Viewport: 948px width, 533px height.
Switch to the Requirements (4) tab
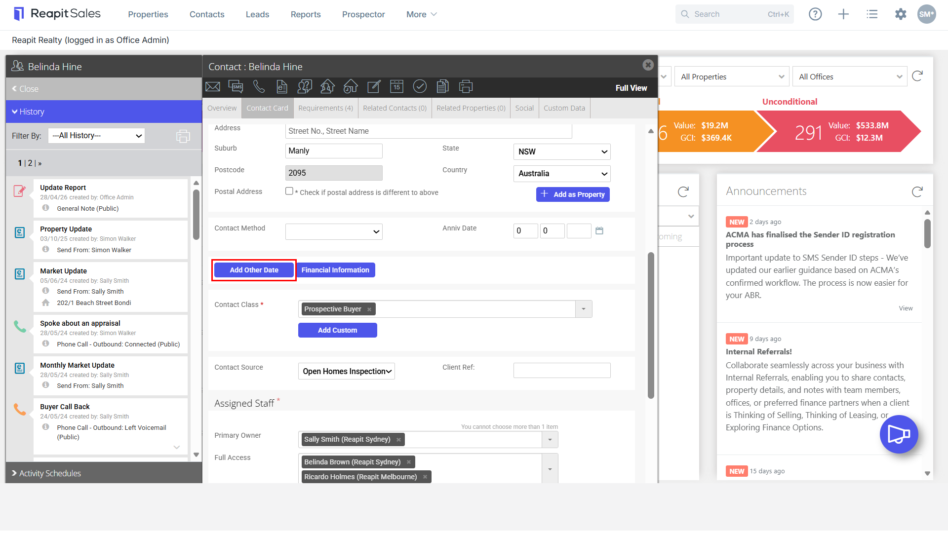pyautogui.click(x=325, y=108)
